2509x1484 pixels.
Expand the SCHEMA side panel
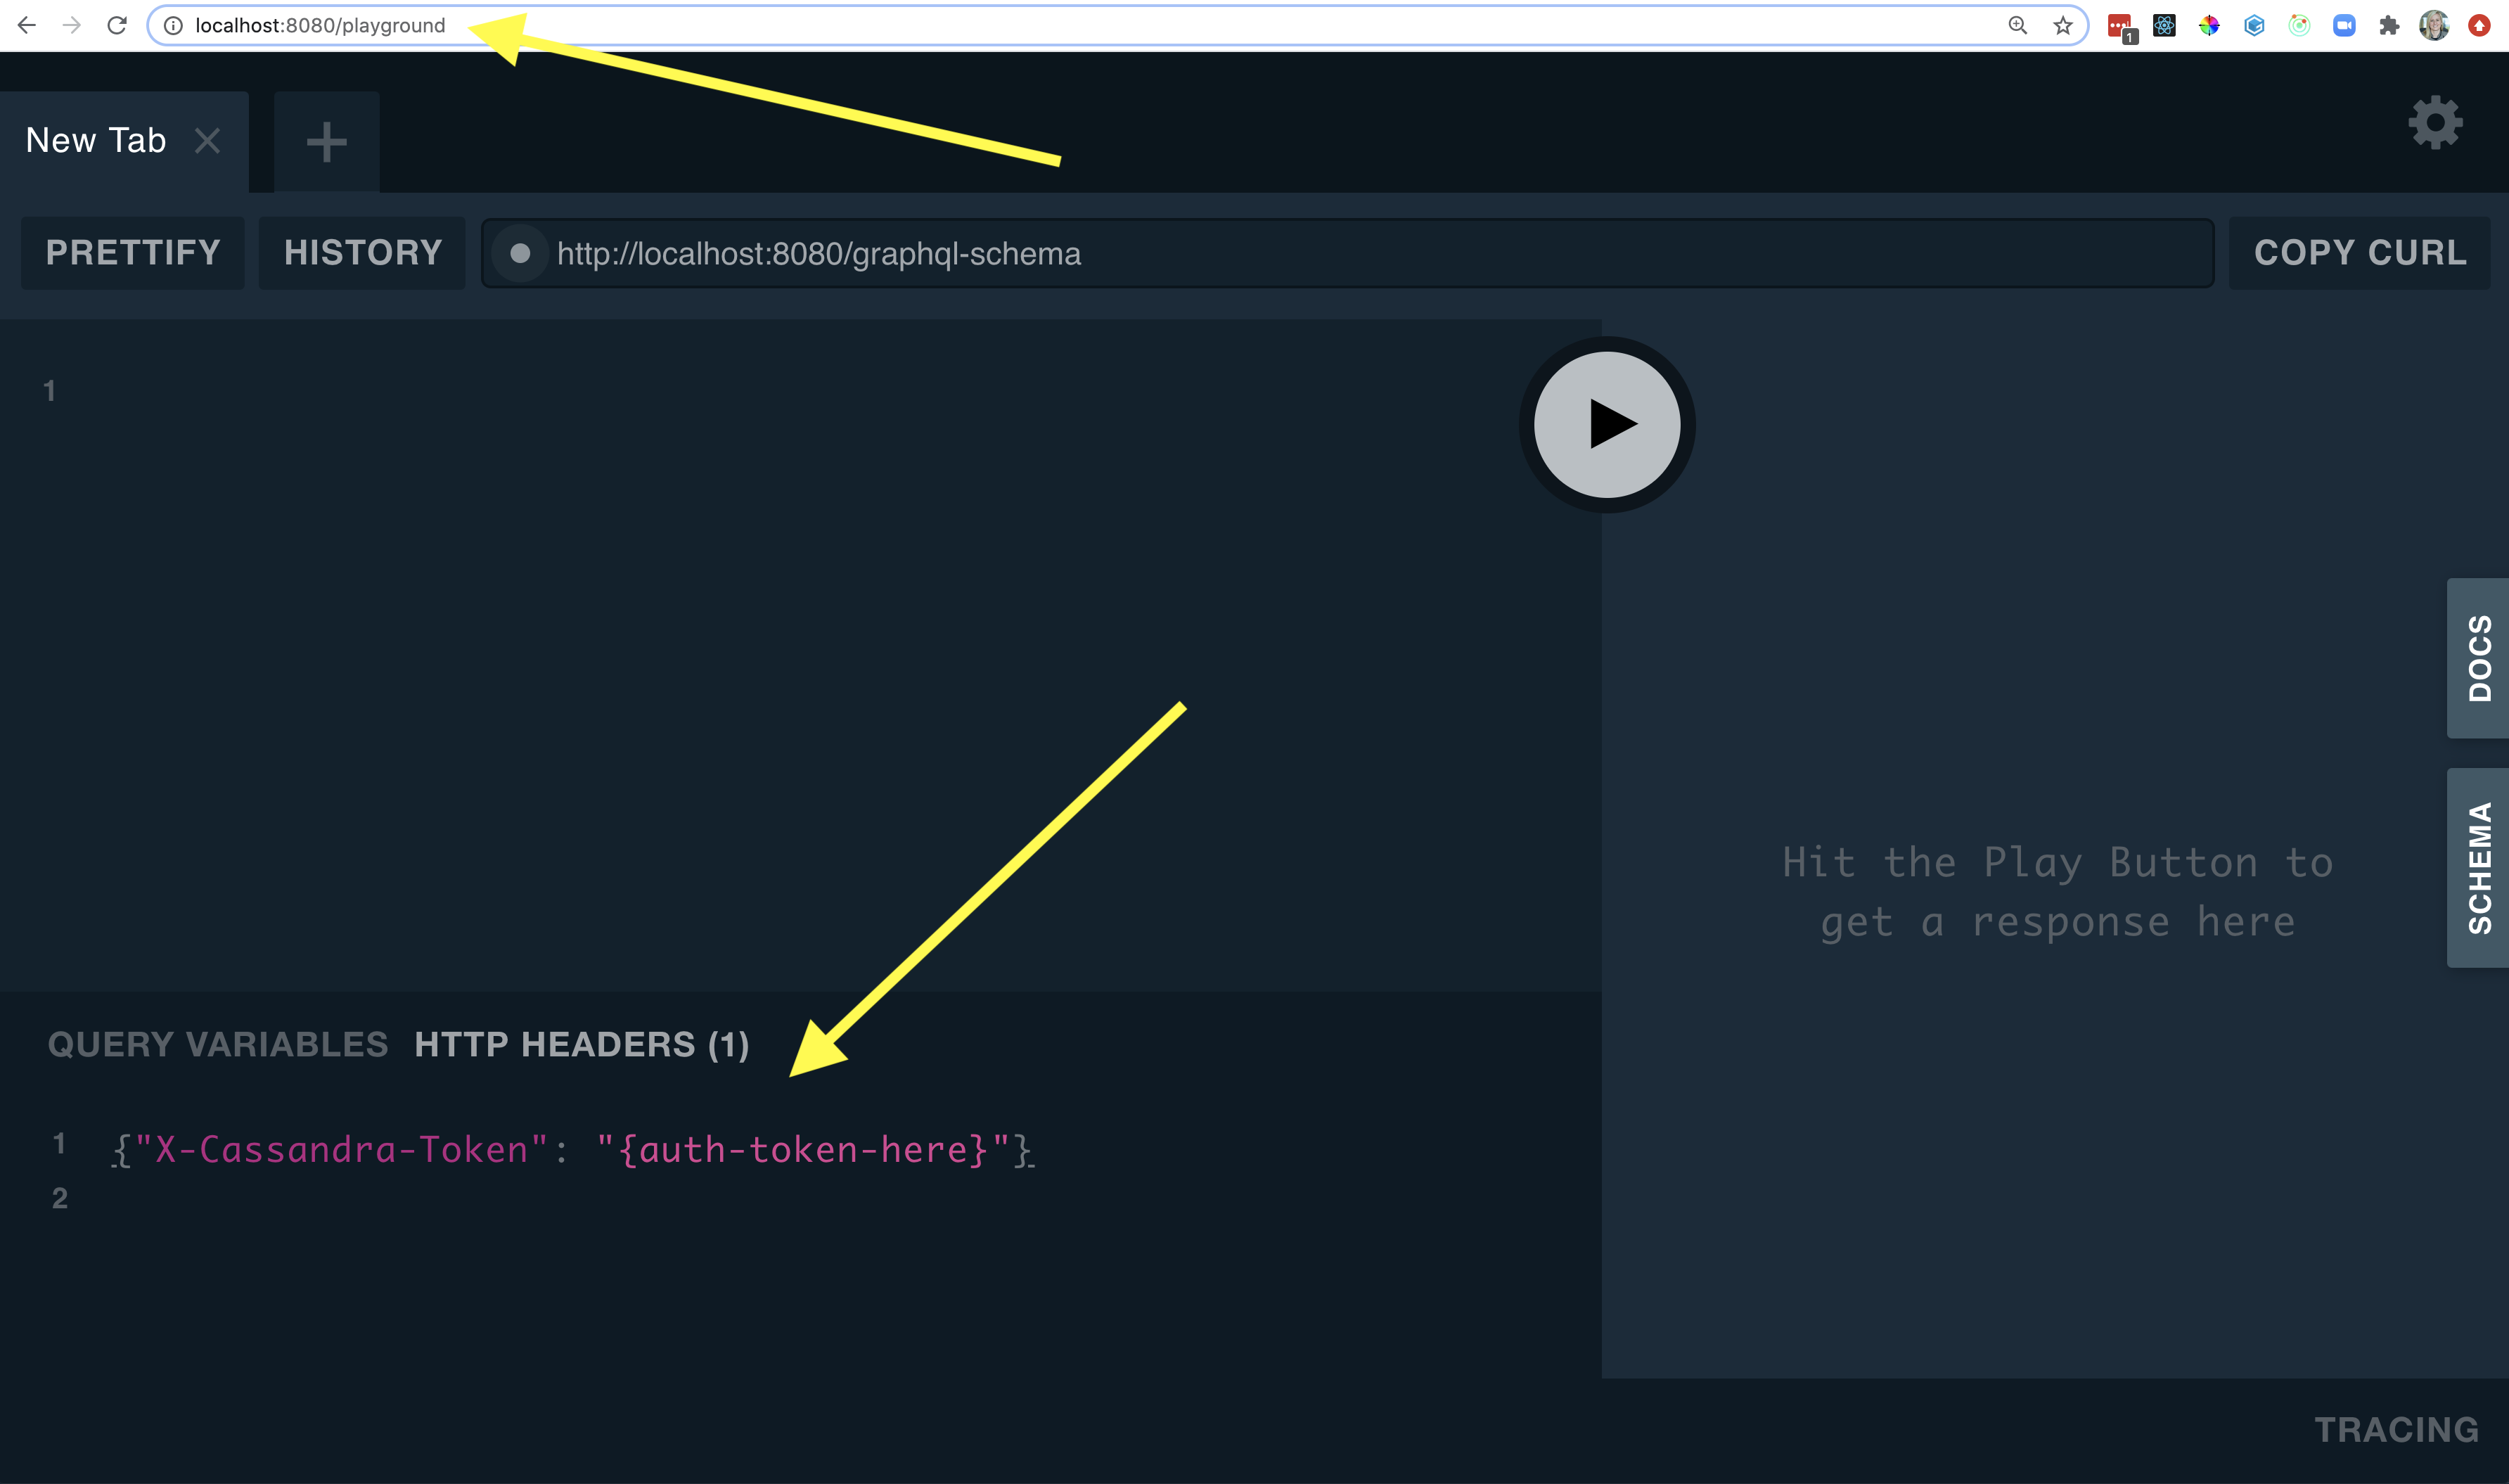click(2478, 867)
